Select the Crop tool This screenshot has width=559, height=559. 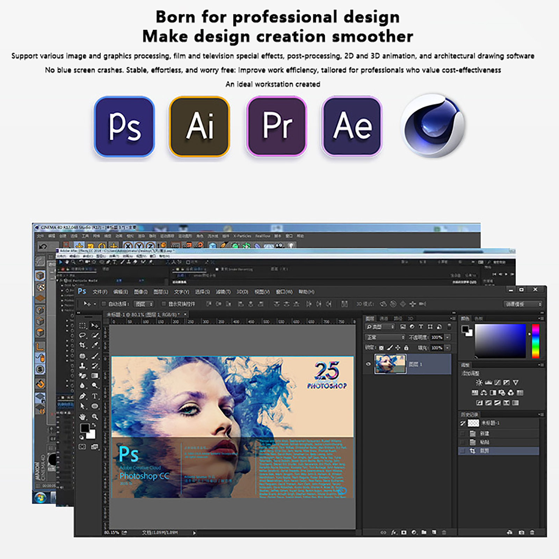[82, 345]
